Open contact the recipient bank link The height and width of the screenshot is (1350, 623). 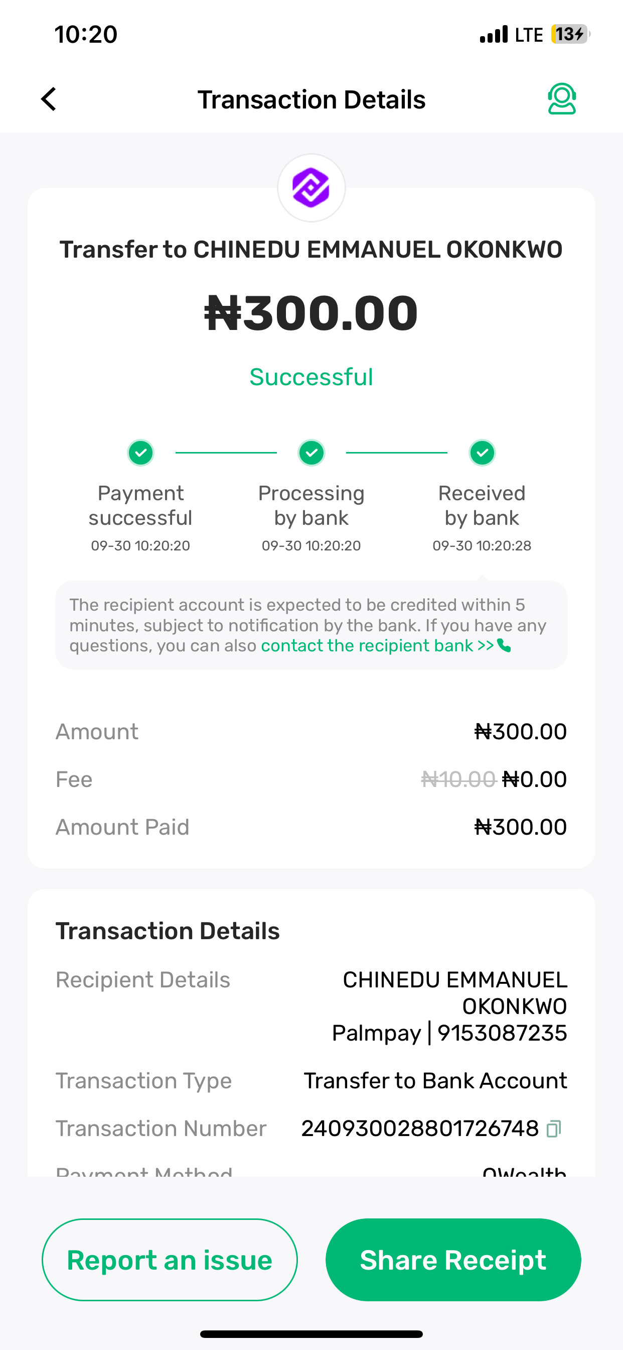(x=377, y=646)
